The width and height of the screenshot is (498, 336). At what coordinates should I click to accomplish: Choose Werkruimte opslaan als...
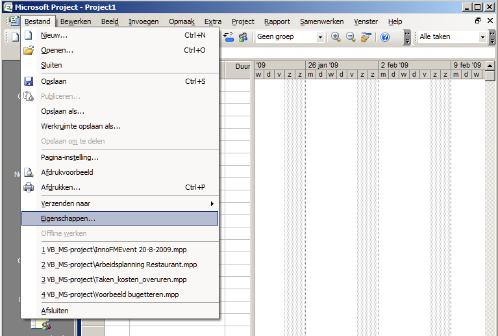119,126
